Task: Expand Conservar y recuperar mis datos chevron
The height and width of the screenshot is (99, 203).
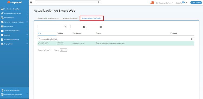Action: (x=27, y=22)
